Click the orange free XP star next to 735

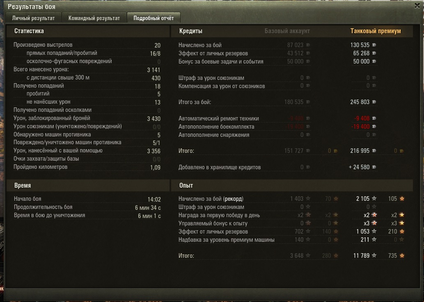(x=402, y=256)
